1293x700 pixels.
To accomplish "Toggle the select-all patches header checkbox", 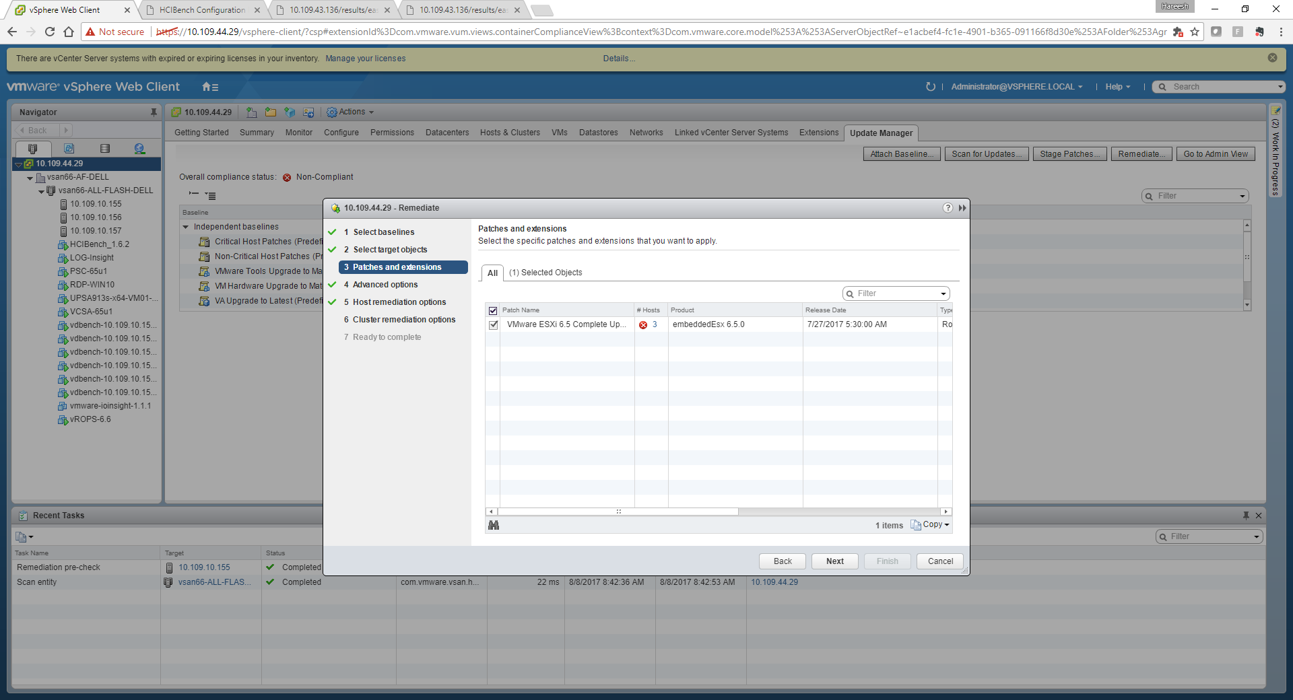I will [x=493, y=310].
